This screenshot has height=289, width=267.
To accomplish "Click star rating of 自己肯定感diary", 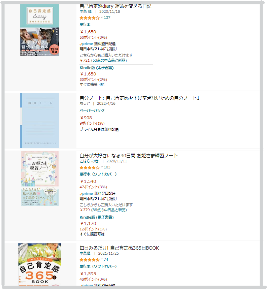I will (90, 18).
